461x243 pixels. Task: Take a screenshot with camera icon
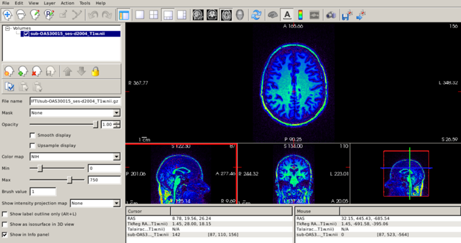[331, 15]
